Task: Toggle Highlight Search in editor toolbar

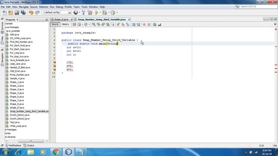Action: [108, 24]
